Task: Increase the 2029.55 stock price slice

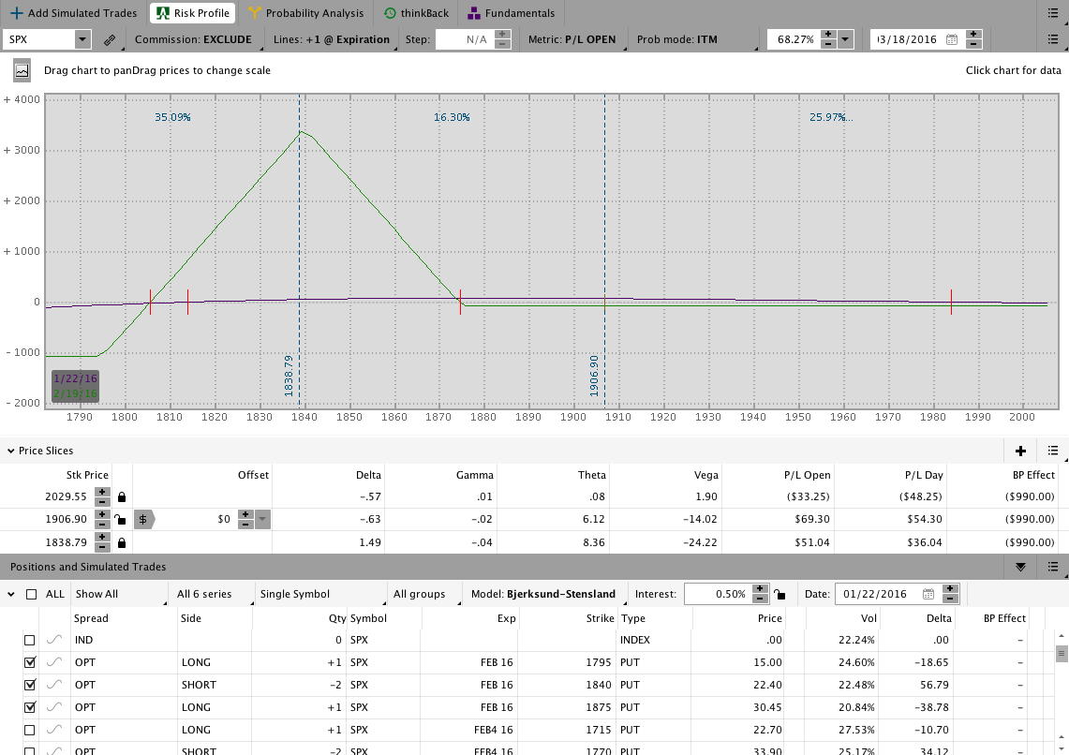Action: point(102,492)
